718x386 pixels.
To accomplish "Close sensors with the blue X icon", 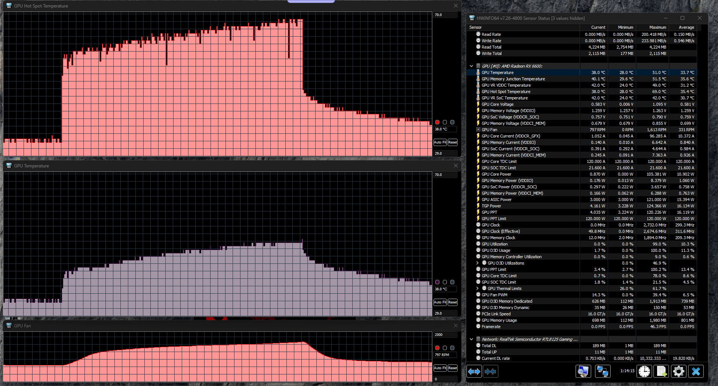I will click(696, 371).
